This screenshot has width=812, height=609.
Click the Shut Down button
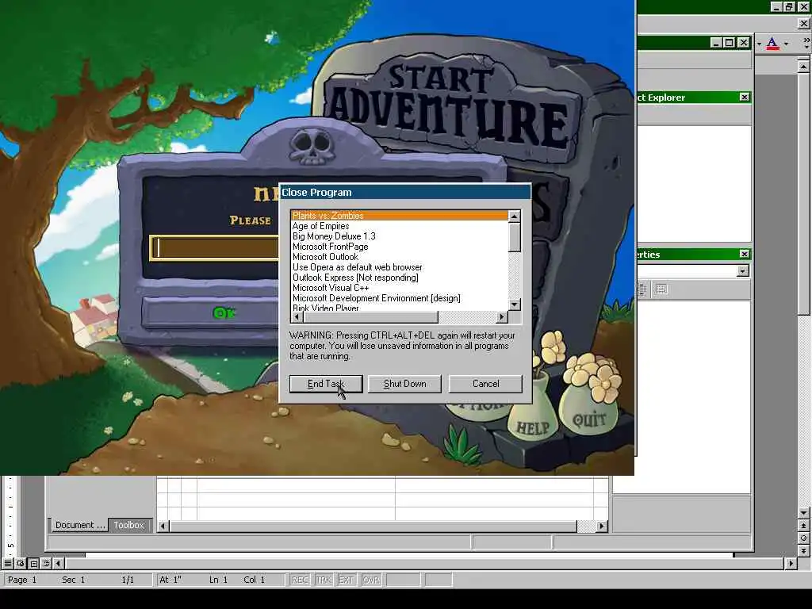coord(404,384)
